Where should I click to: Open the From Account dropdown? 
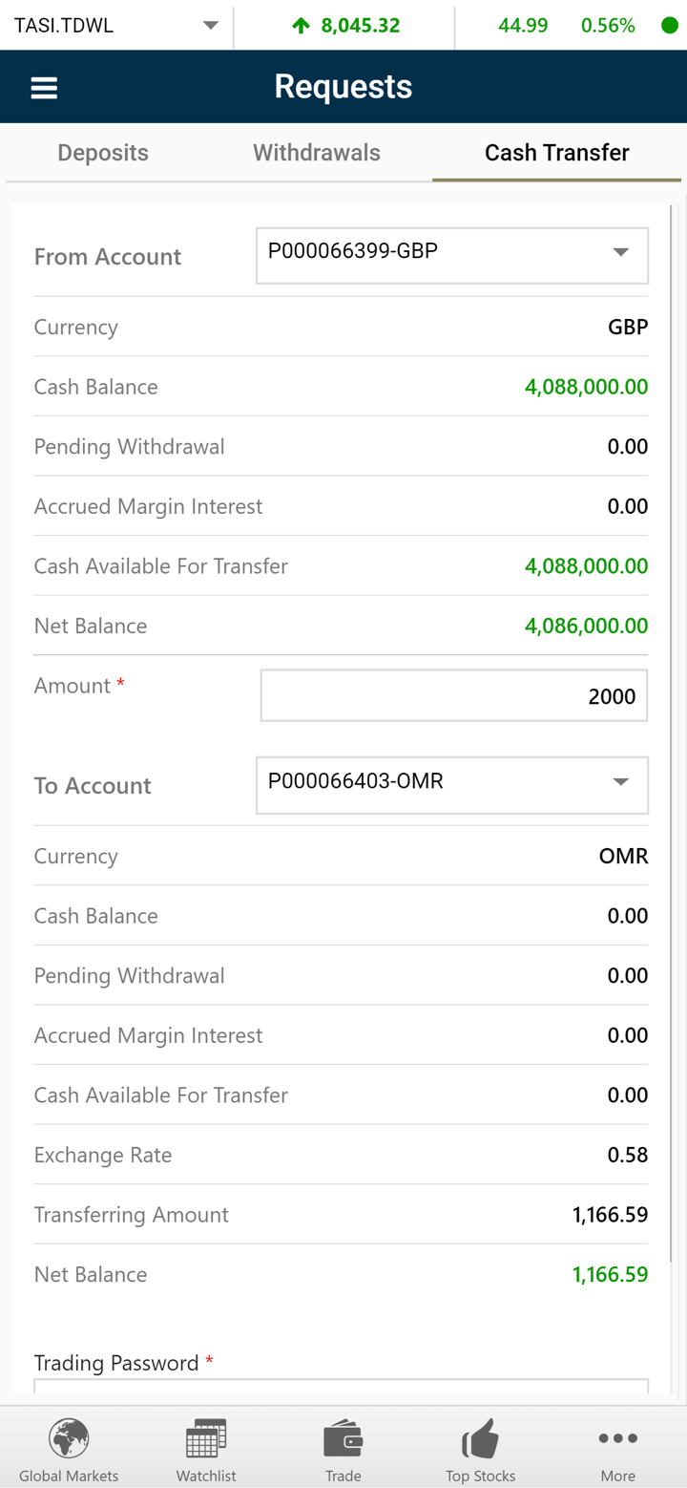451,255
